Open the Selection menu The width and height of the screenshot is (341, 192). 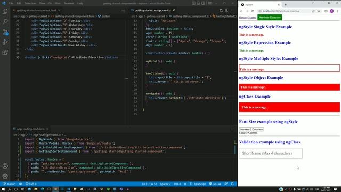point(30,3)
